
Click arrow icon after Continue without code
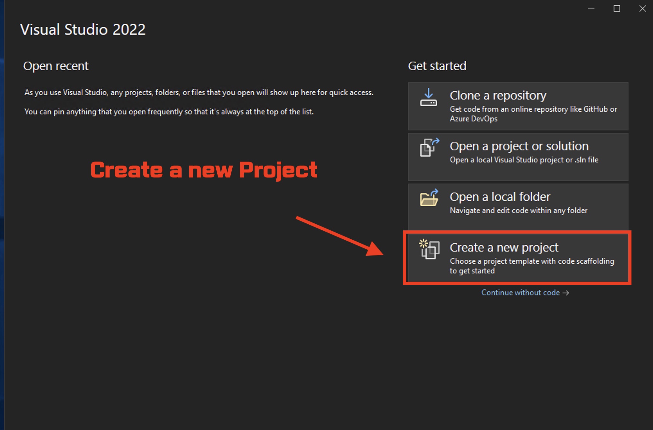click(566, 293)
